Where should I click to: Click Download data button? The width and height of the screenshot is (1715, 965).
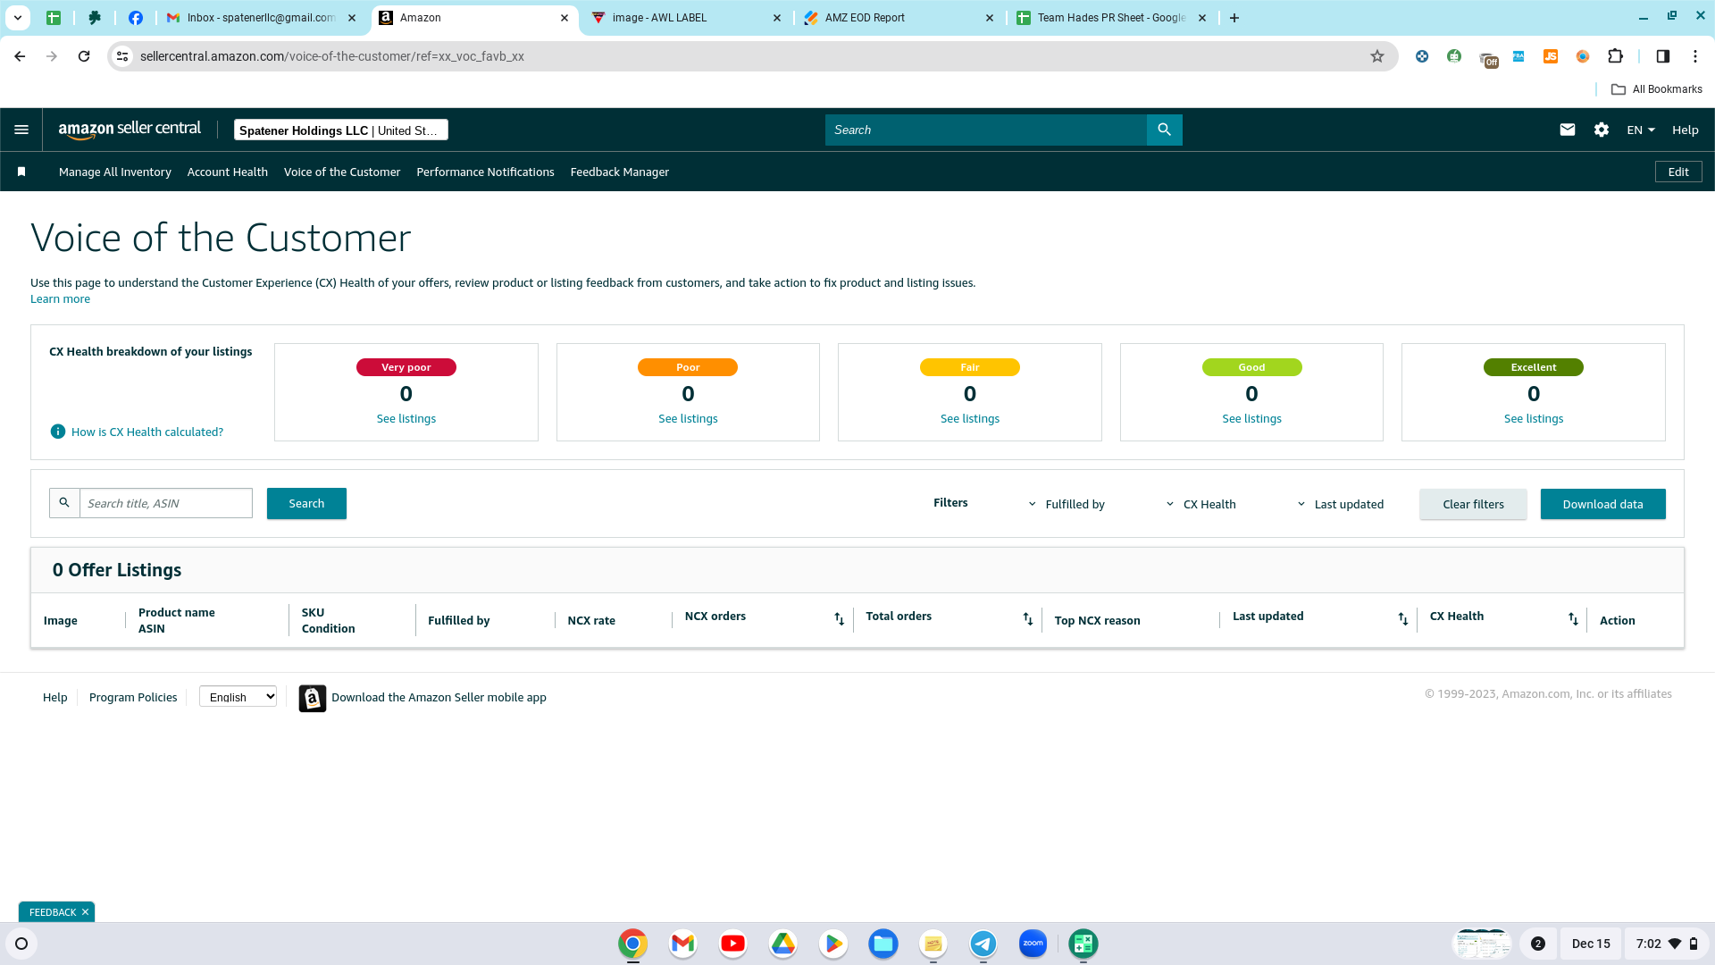pos(1602,504)
